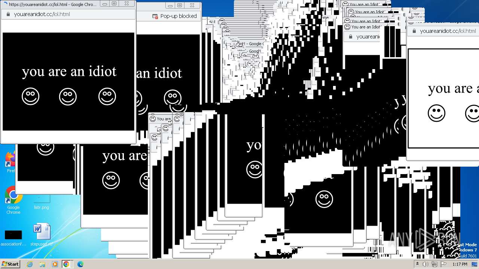Select the associationf... desktop file icon
This screenshot has width=479, height=269.
(x=13, y=238)
